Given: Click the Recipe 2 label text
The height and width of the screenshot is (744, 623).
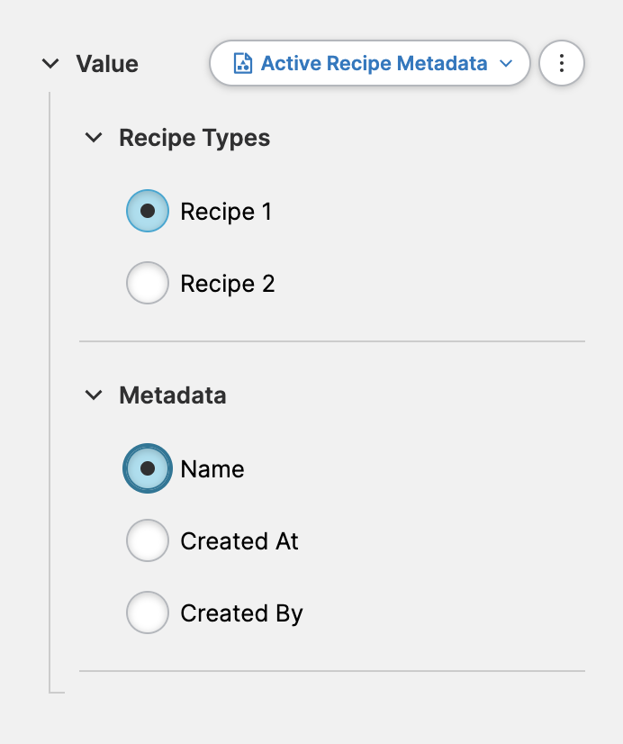Looking at the screenshot, I should [228, 284].
